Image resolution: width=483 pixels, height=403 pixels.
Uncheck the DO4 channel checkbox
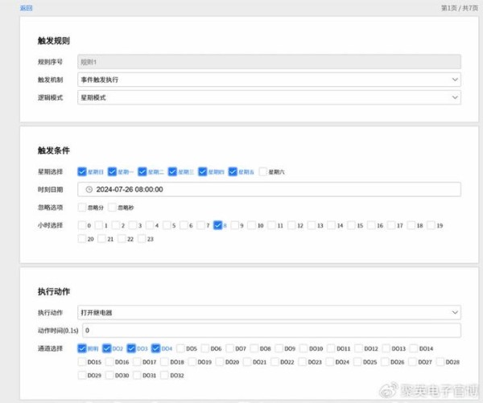click(x=156, y=348)
